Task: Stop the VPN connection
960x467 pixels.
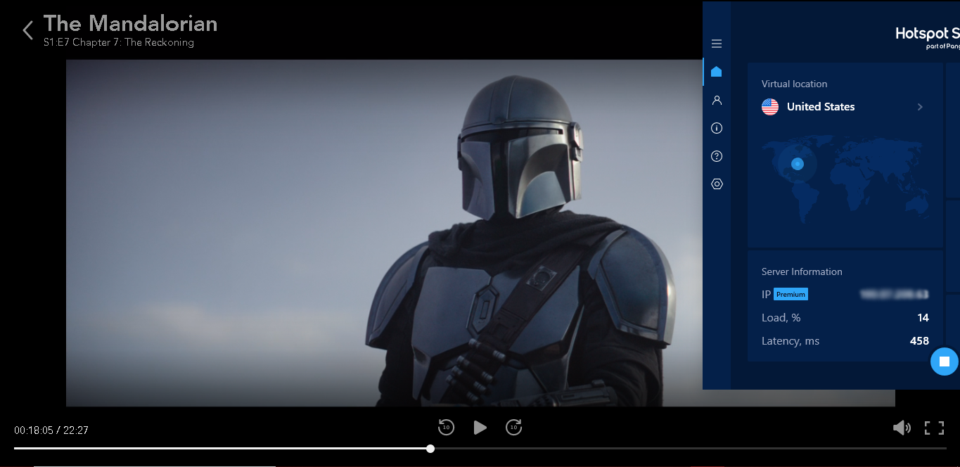Action: [x=945, y=362]
